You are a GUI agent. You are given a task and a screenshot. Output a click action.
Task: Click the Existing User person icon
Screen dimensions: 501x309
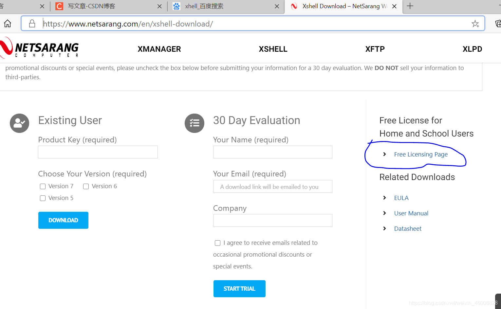pyautogui.click(x=19, y=123)
